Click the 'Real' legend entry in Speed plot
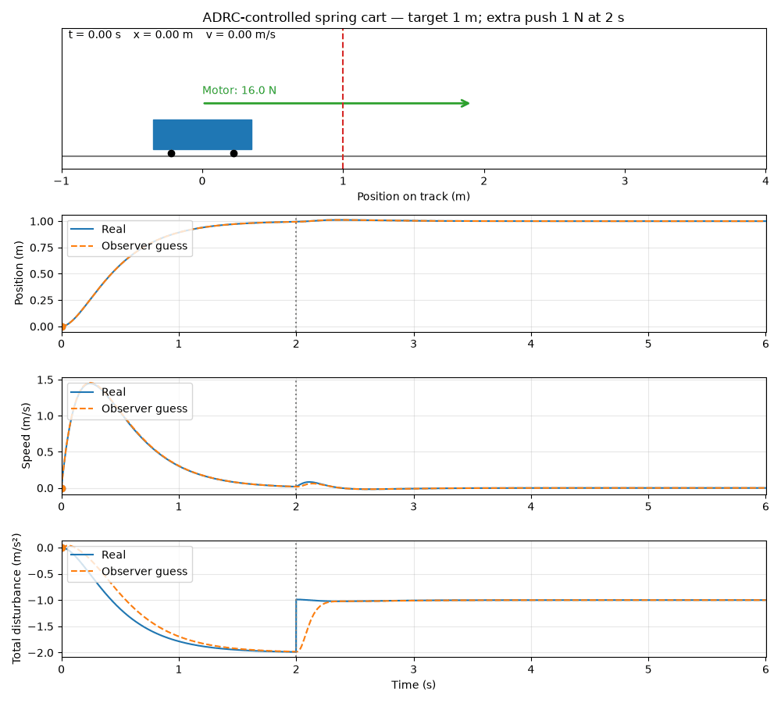781x703 pixels. tap(98, 392)
